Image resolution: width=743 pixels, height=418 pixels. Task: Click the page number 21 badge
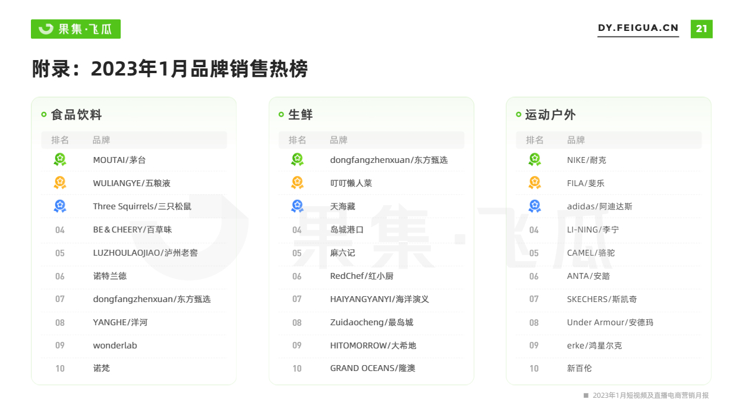point(701,29)
